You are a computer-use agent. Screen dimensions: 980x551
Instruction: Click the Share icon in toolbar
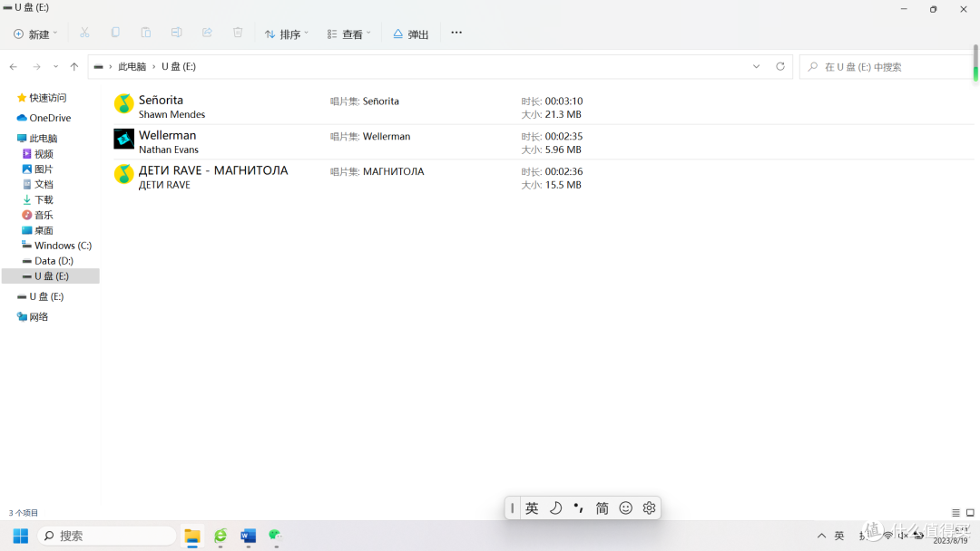207,33
